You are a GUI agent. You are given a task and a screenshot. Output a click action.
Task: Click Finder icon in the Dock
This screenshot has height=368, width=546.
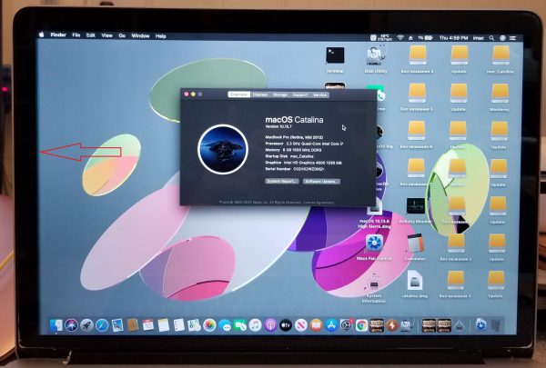[55, 324]
